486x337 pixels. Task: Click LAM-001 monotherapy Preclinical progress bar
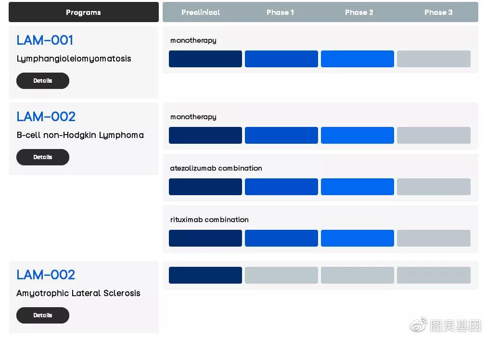tap(205, 59)
